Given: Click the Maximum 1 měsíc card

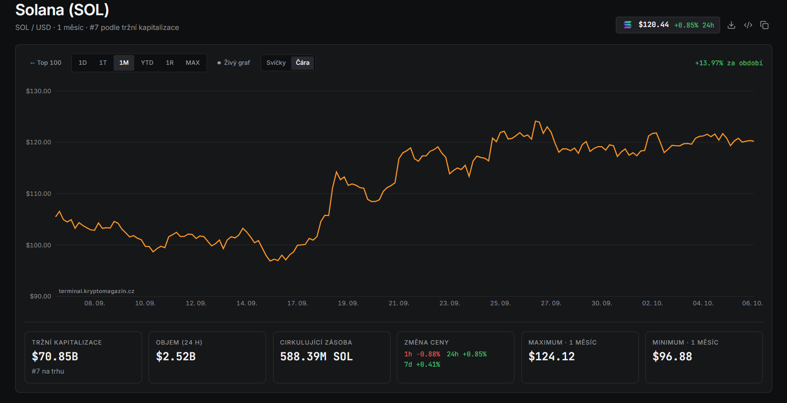Looking at the screenshot, I should (580, 357).
